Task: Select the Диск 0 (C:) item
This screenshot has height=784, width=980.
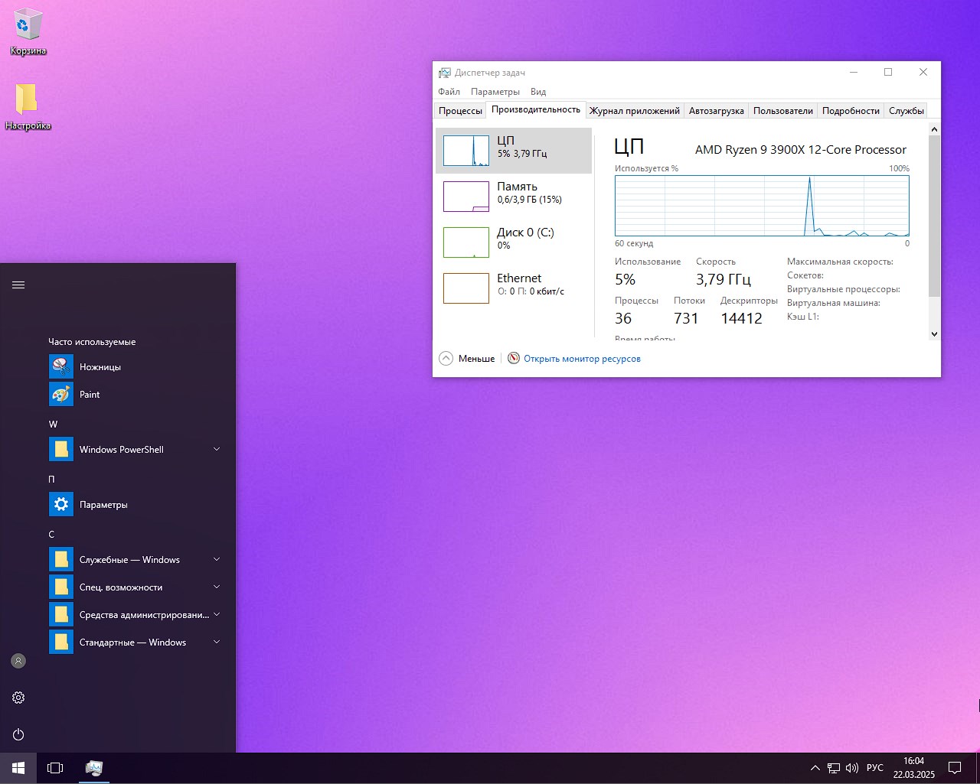Action: tap(514, 242)
